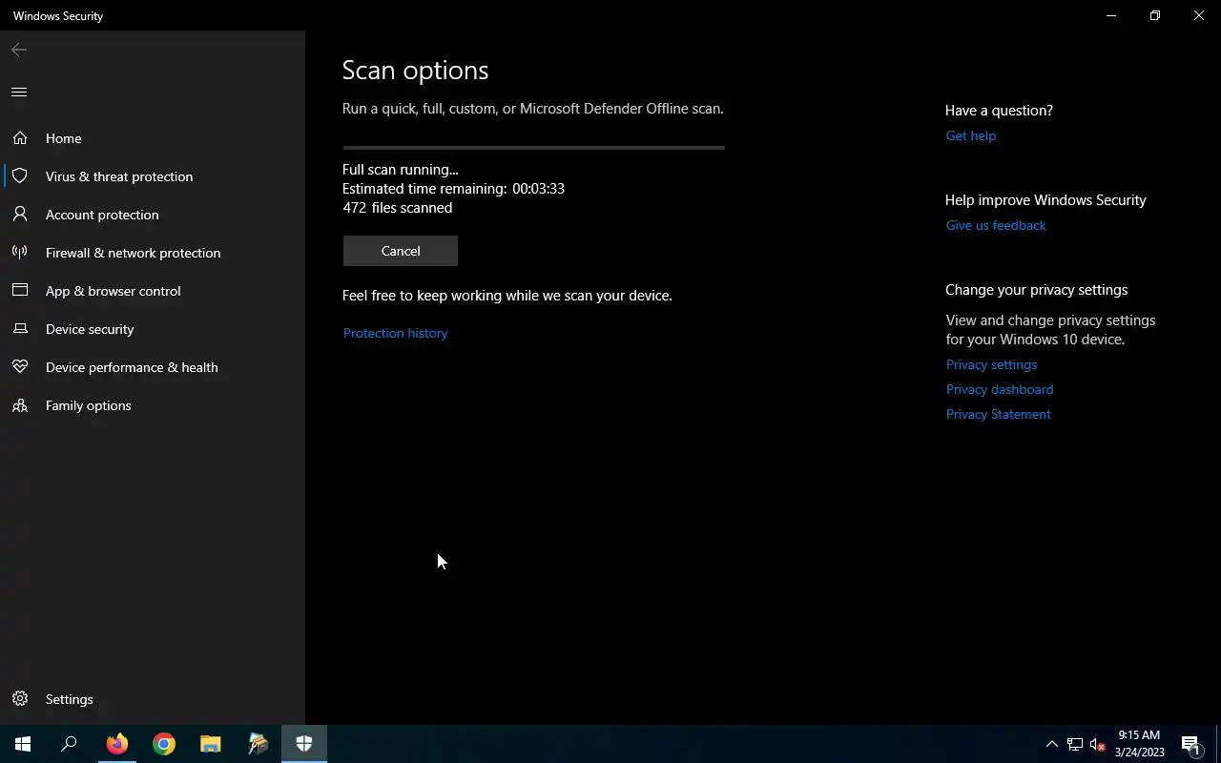Click the Family options people icon
The height and width of the screenshot is (763, 1221).
[20, 405]
